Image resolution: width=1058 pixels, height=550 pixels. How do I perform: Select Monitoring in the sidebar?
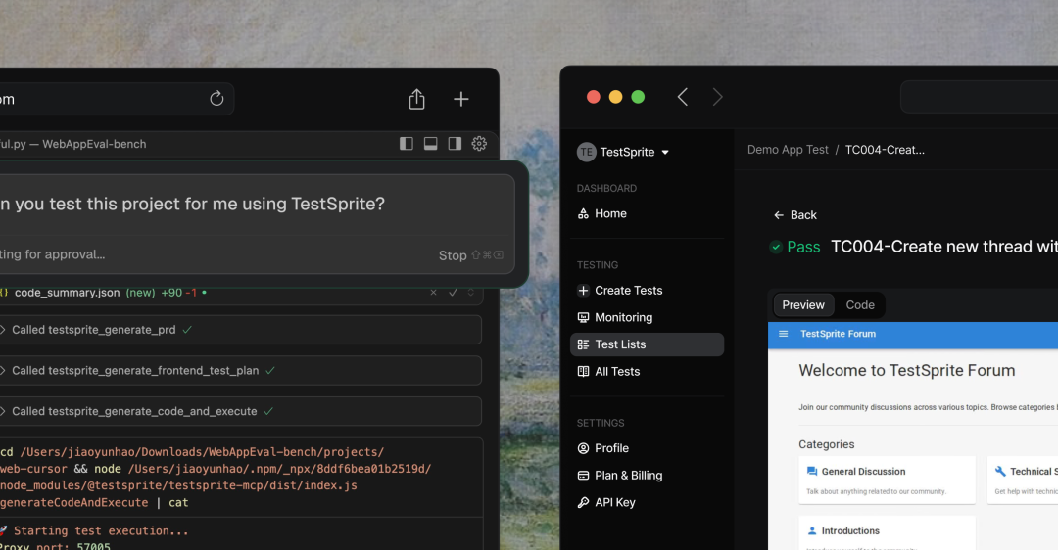point(623,317)
